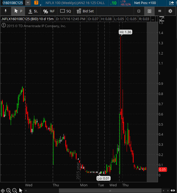This screenshot has width=177, height=193.
Task: Click the scrollbar left arrow
Action: coord(26,191)
